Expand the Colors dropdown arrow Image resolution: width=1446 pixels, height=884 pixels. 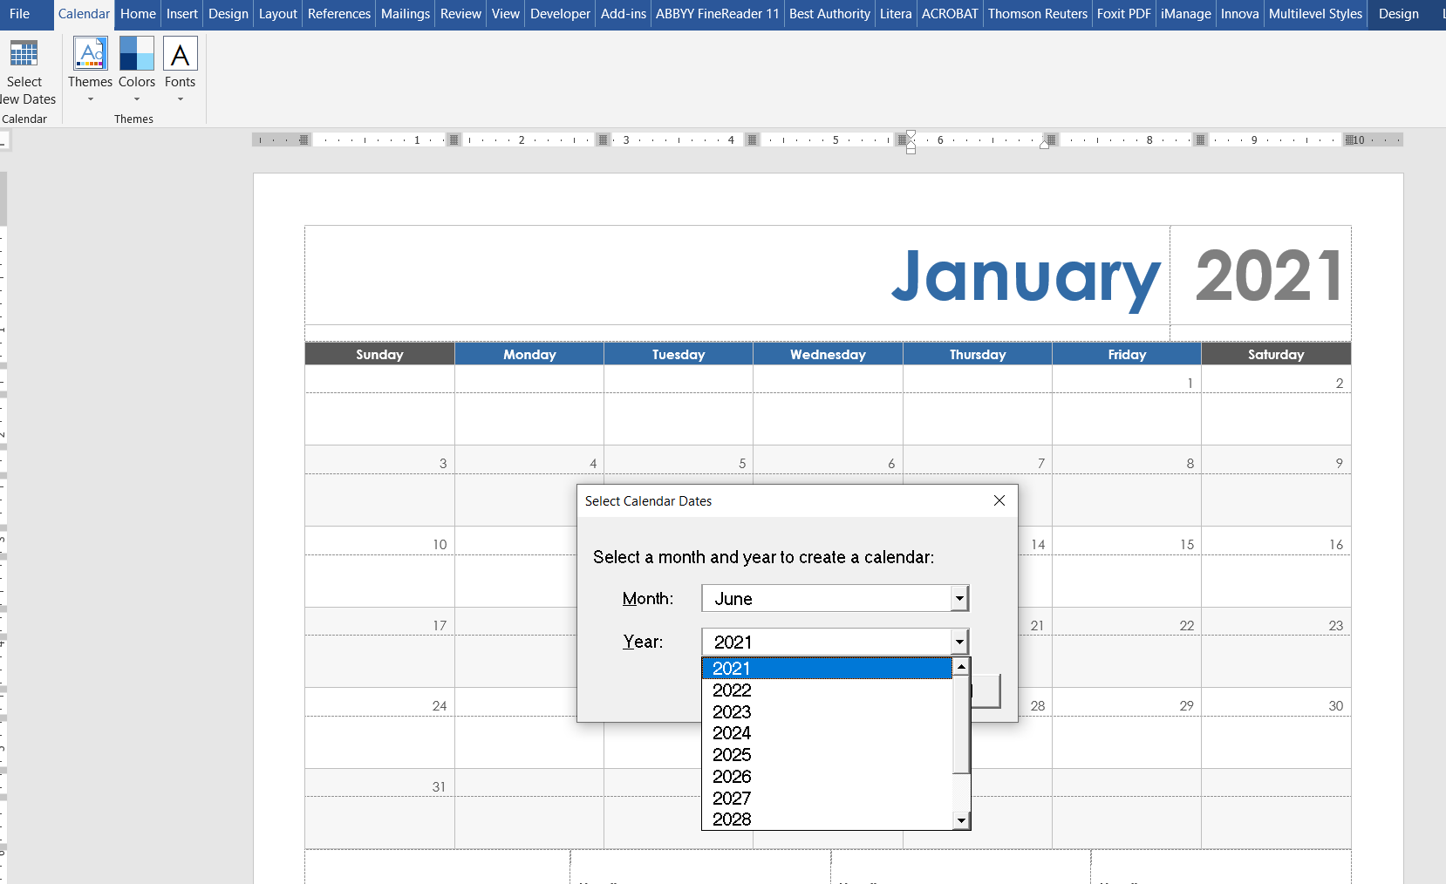click(x=136, y=100)
